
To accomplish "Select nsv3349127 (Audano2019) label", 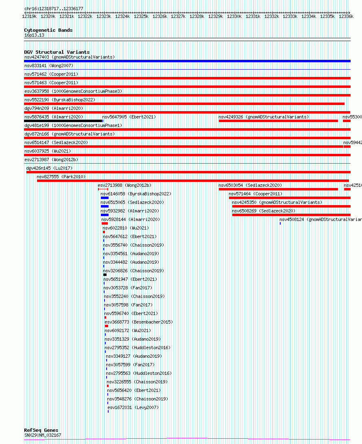I will point(134,356).
